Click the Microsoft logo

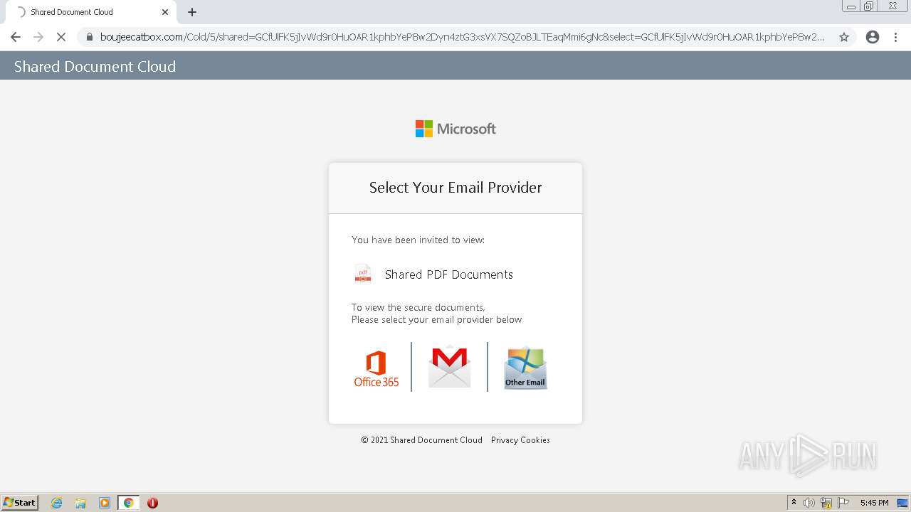[x=455, y=129]
